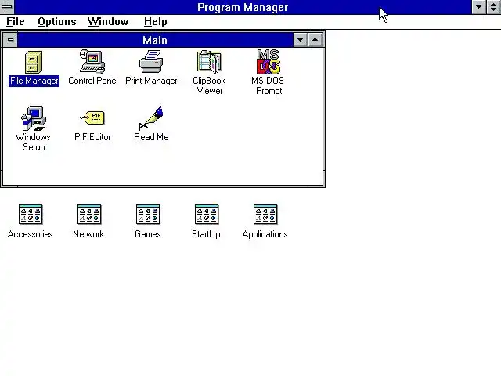This screenshot has width=501, height=376.
Task: Click the "Applications" group label
Action: click(x=265, y=234)
